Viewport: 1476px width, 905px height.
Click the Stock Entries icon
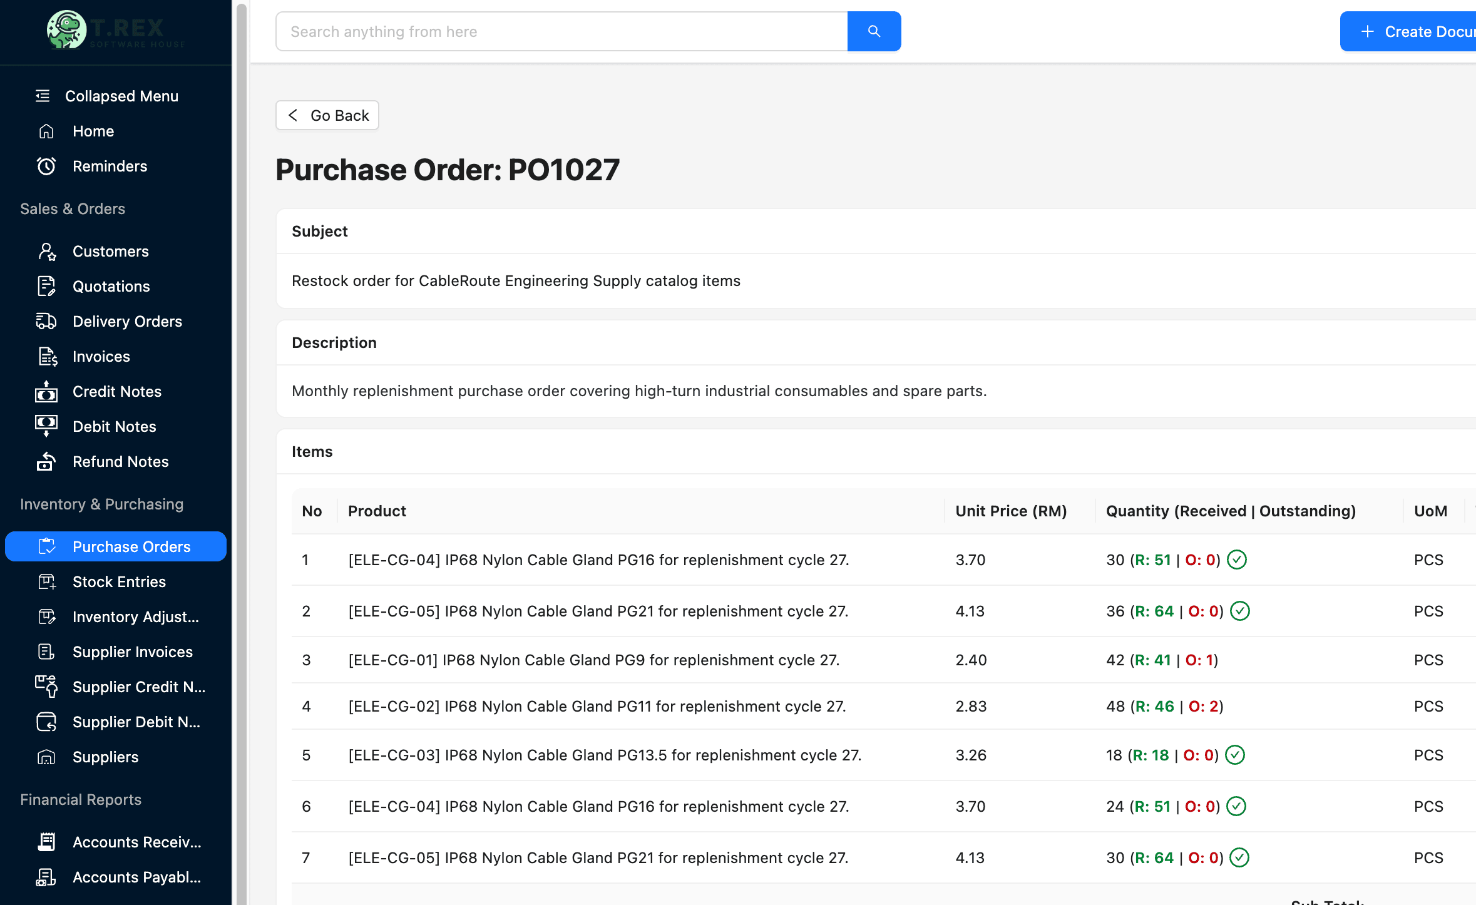(46, 581)
